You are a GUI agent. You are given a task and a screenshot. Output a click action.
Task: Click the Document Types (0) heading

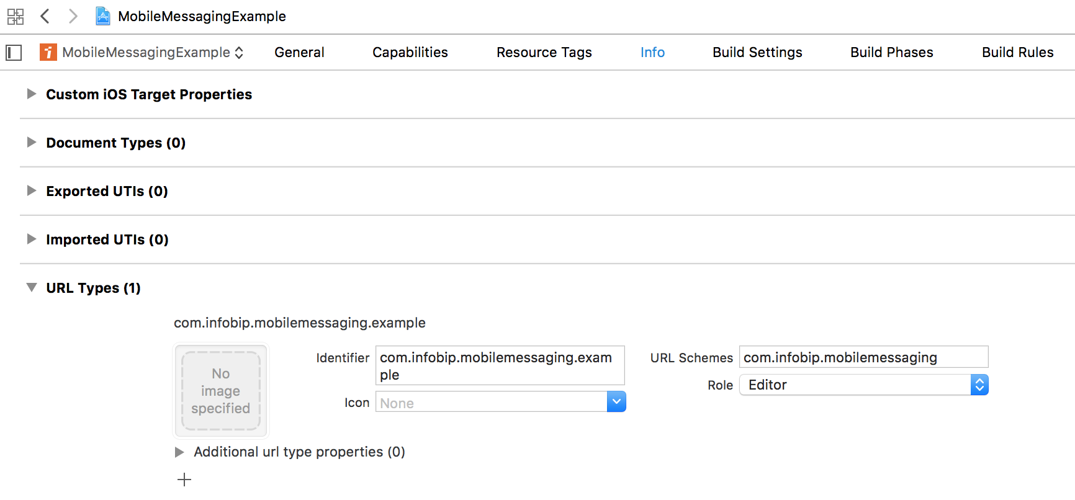(116, 143)
